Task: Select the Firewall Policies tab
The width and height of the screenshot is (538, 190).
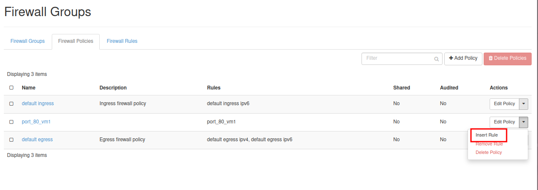Action: click(76, 42)
